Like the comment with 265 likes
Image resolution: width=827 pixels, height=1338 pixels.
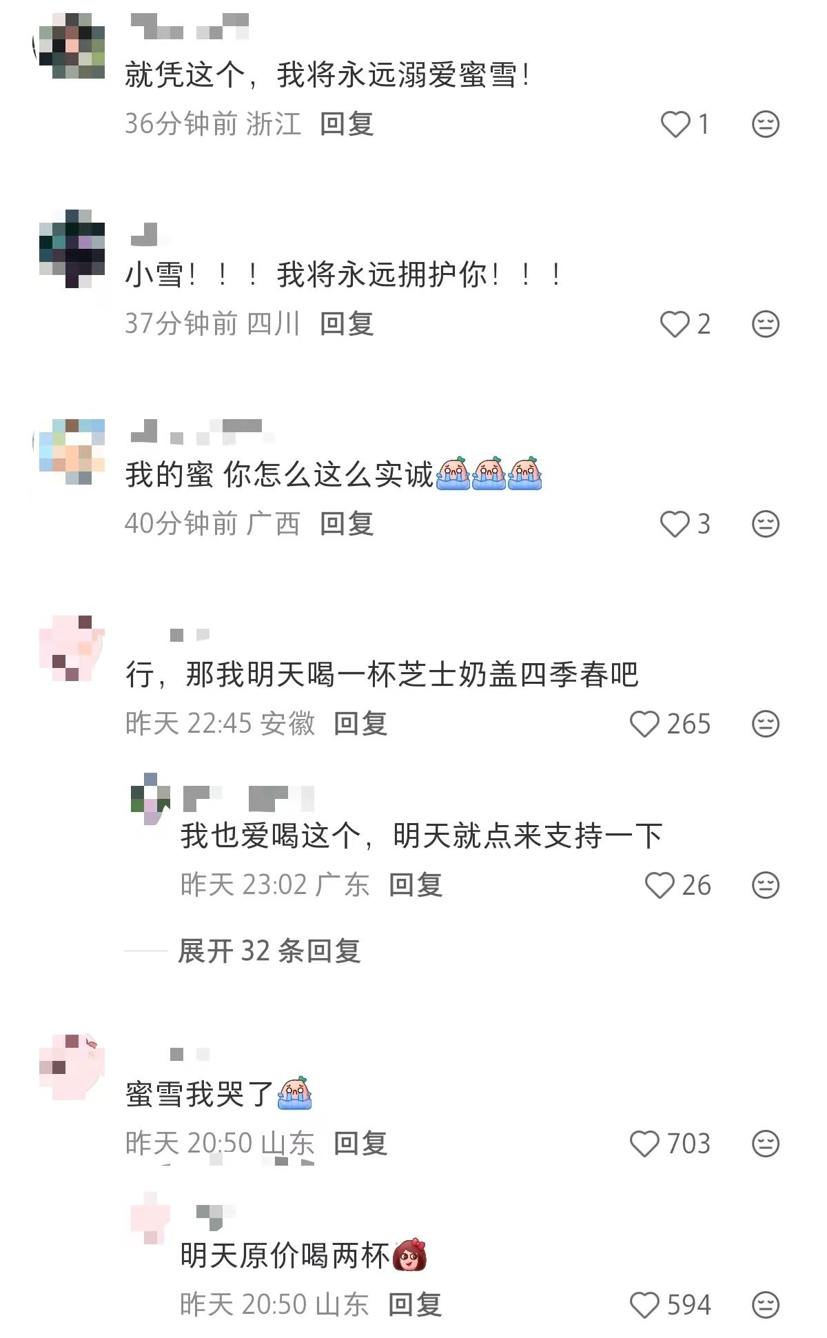click(645, 724)
